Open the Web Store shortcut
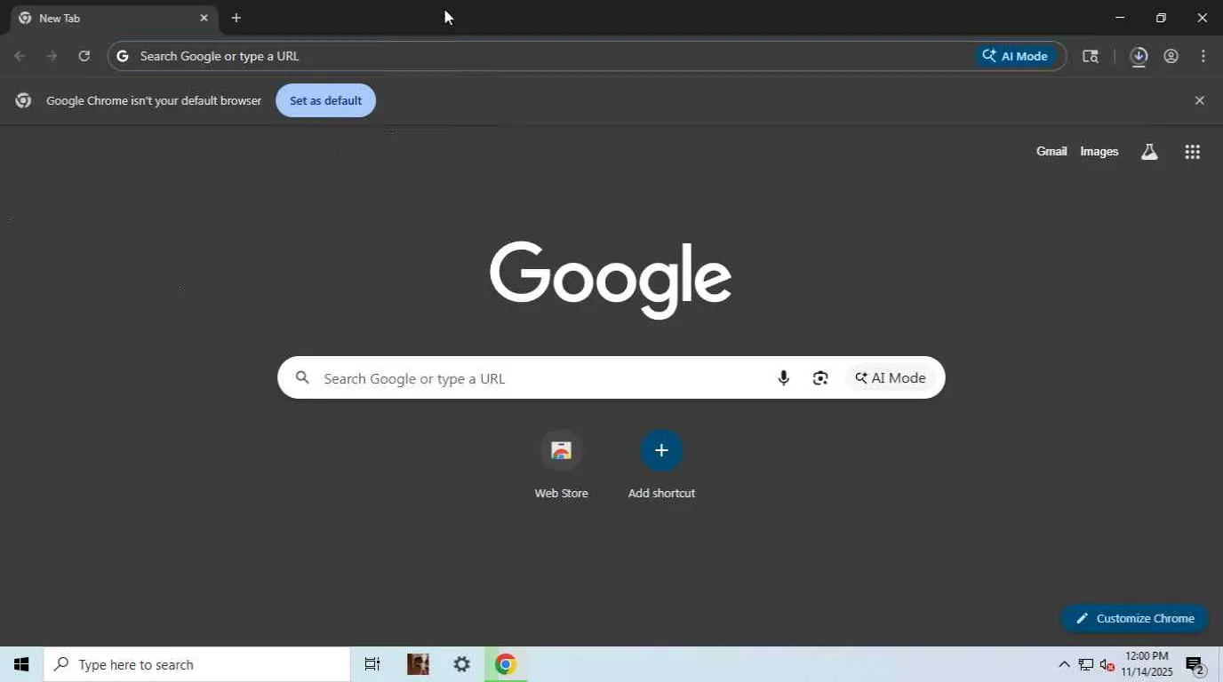The width and height of the screenshot is (1223, 682). [561, 464]
